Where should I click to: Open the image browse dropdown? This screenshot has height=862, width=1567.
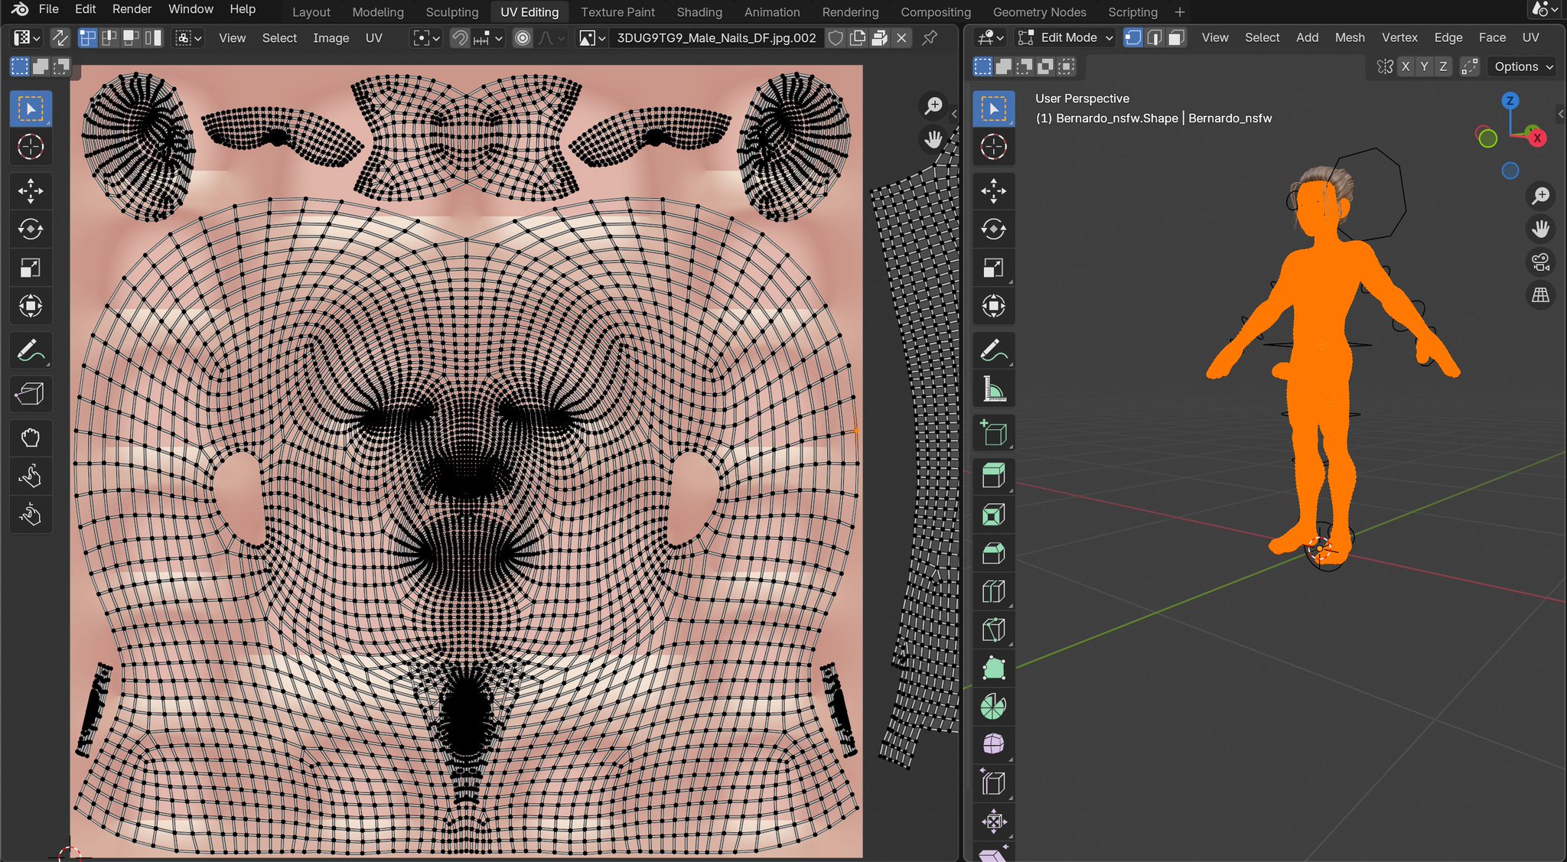(x=592, y=37)
